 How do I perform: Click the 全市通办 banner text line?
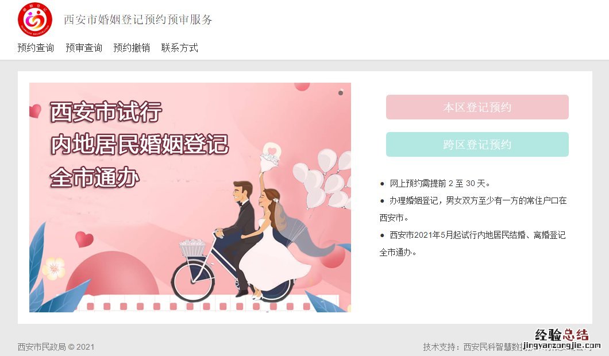[x=94, y=178]
